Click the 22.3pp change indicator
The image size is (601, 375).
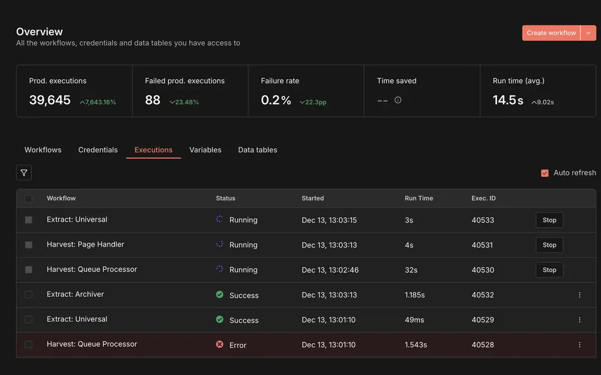[313, 102]
